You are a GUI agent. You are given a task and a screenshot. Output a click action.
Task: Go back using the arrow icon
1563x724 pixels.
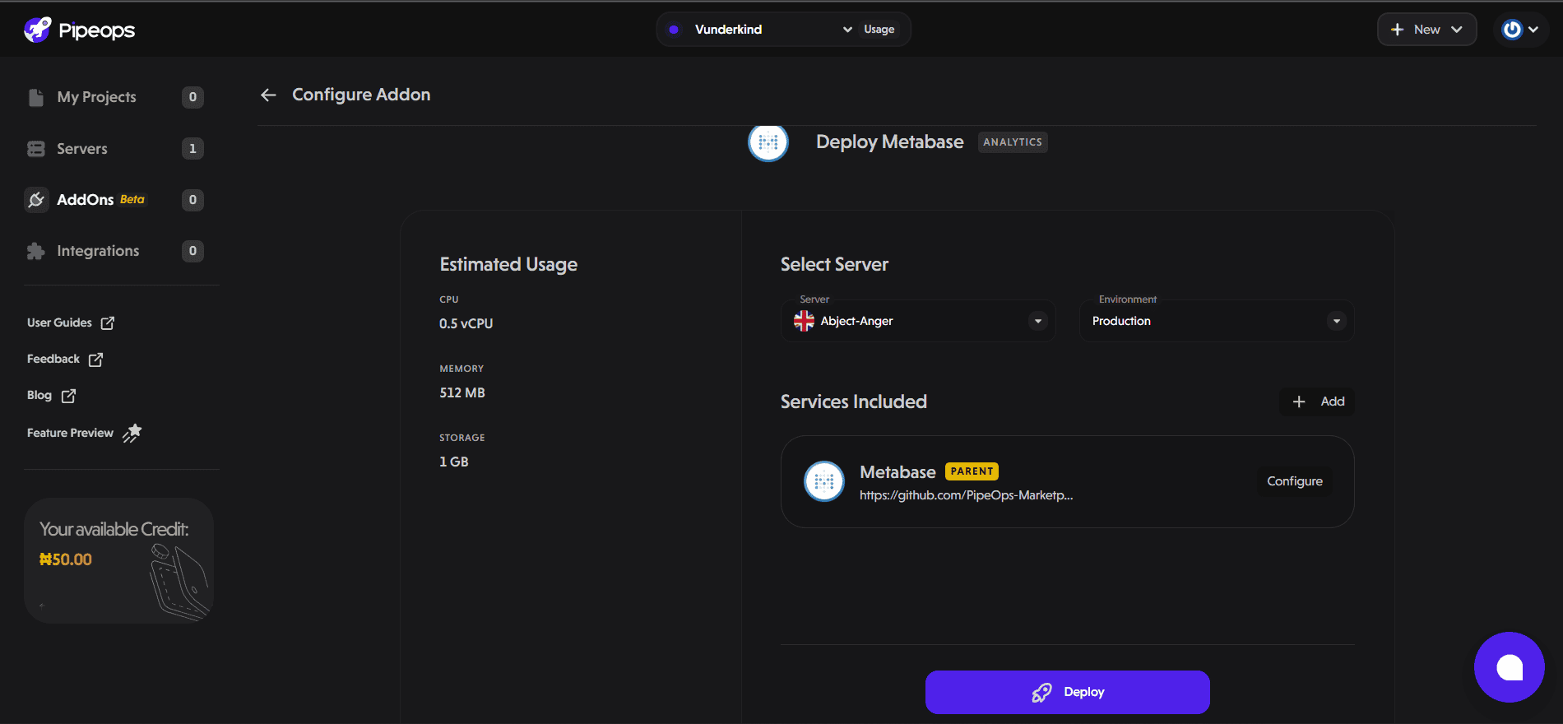[x=268, y=95]
